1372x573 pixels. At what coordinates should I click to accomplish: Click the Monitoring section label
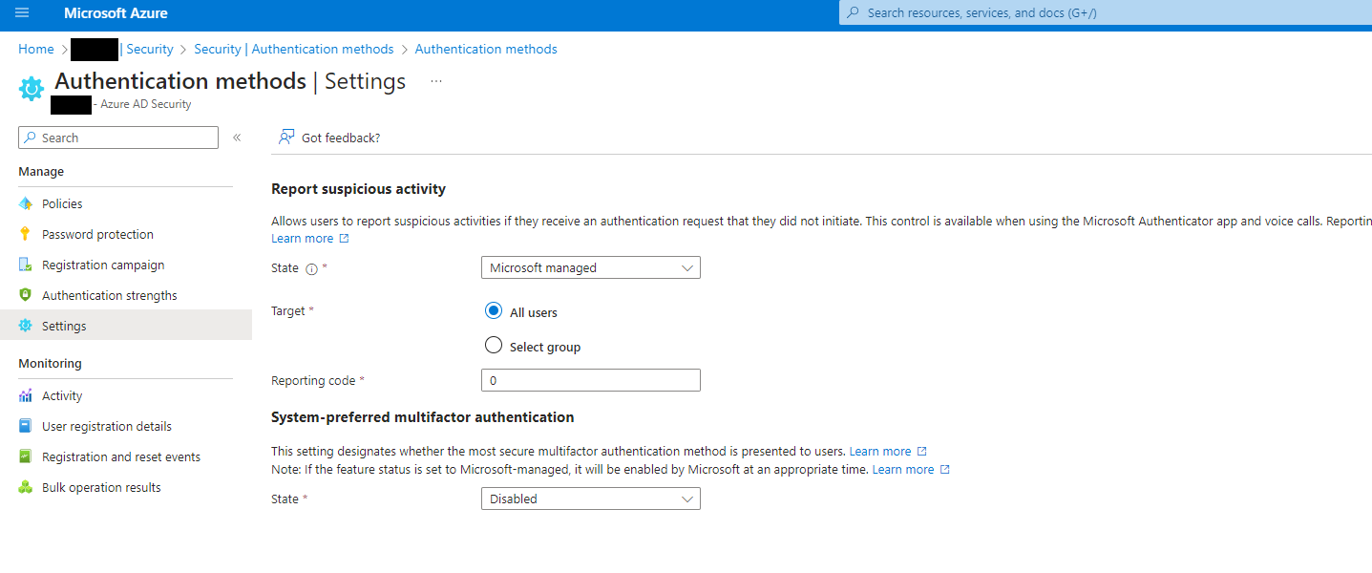pos(50,364)
